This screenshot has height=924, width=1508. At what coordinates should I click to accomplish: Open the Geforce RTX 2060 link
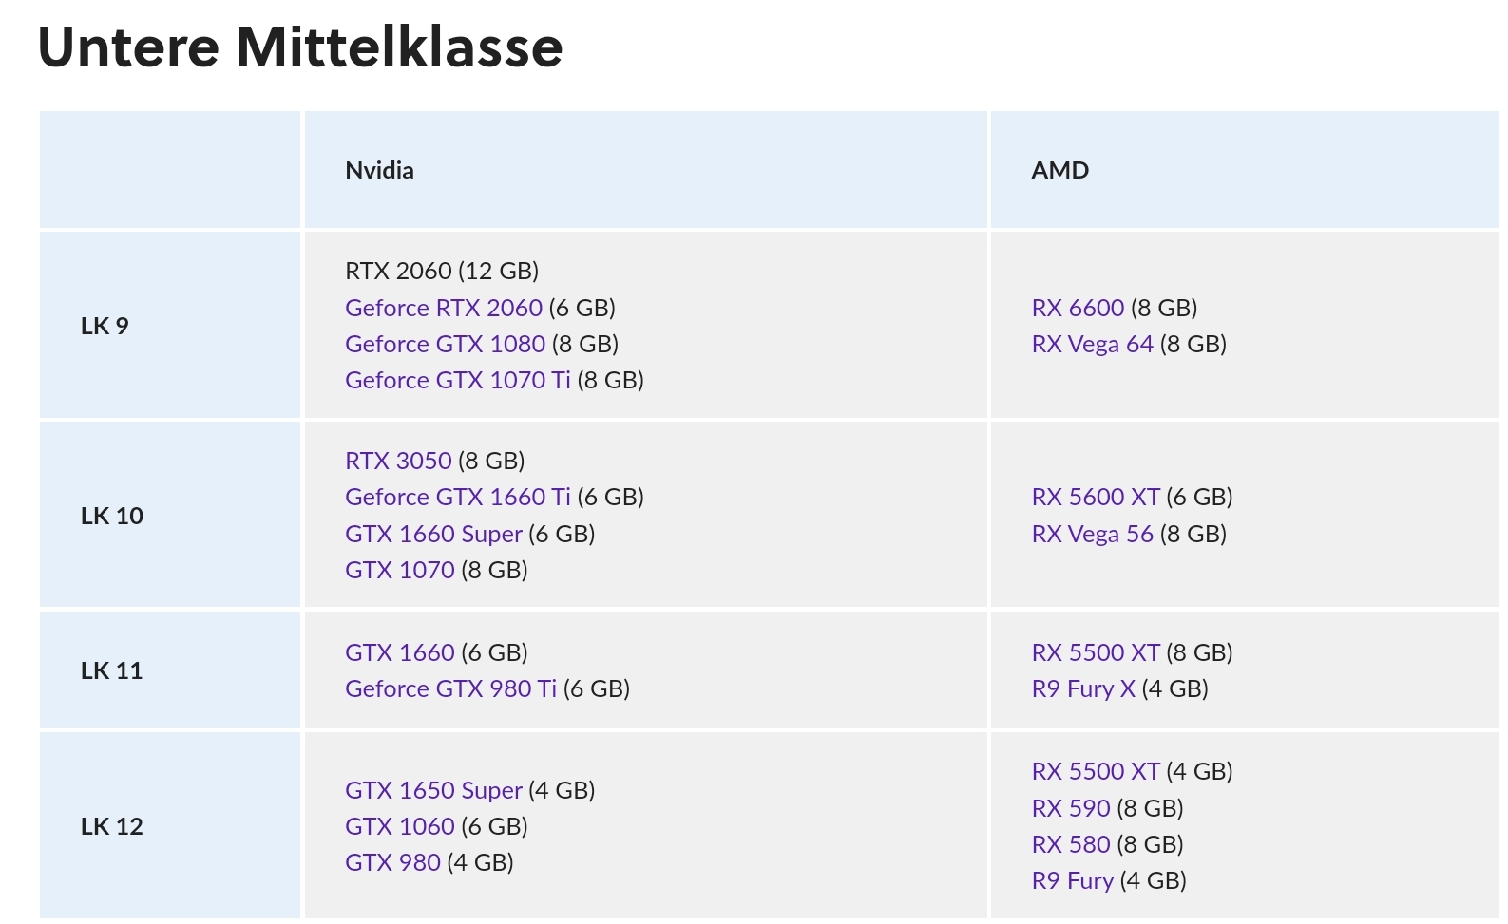[443, 308]
